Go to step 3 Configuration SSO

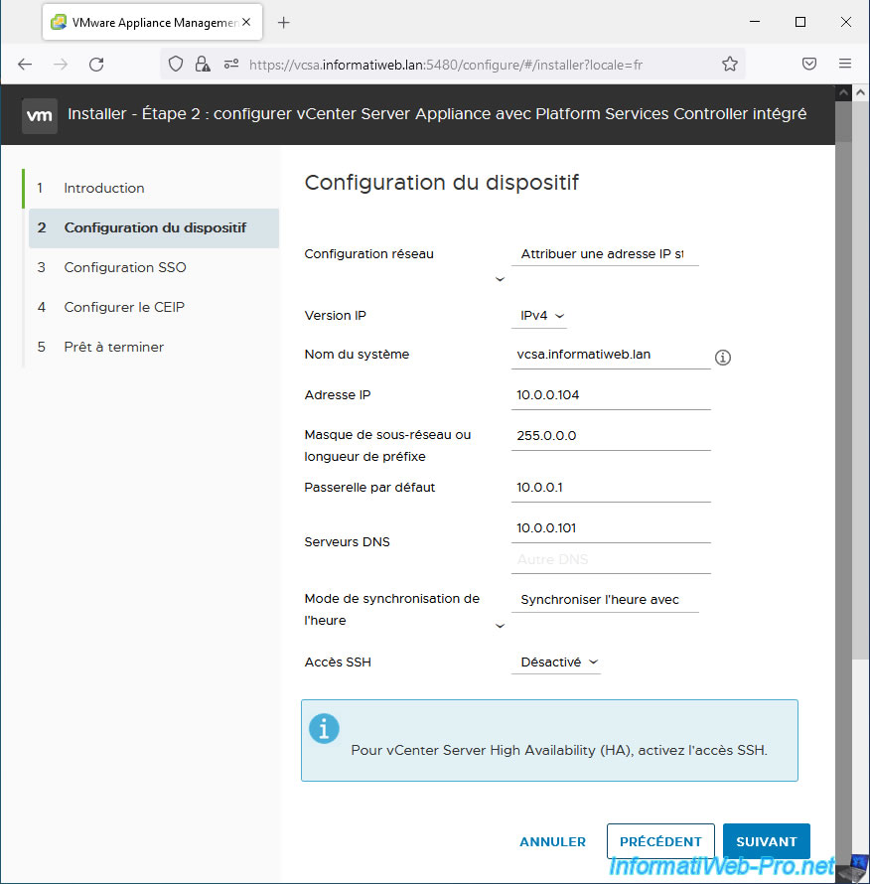(124, 267)
